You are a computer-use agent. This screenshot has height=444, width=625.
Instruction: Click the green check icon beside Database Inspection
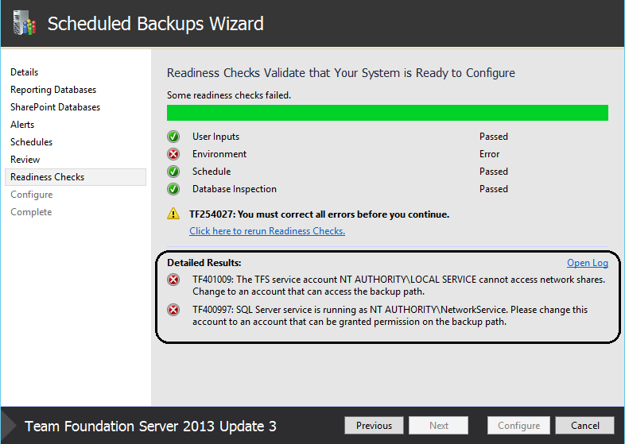click(173, 189)
